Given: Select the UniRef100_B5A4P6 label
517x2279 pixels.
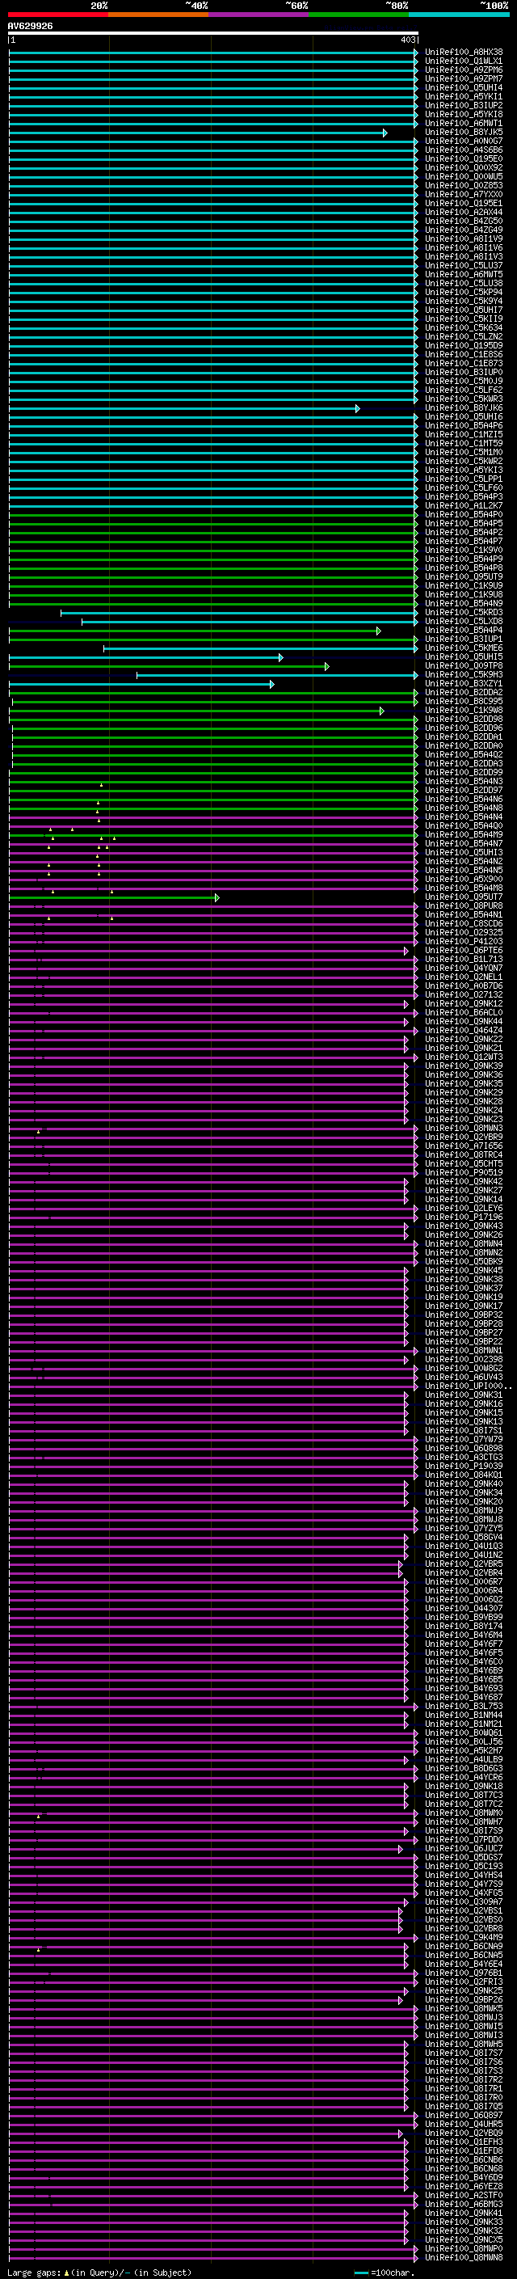Looking at the screenshot, I should coord(463,425).
